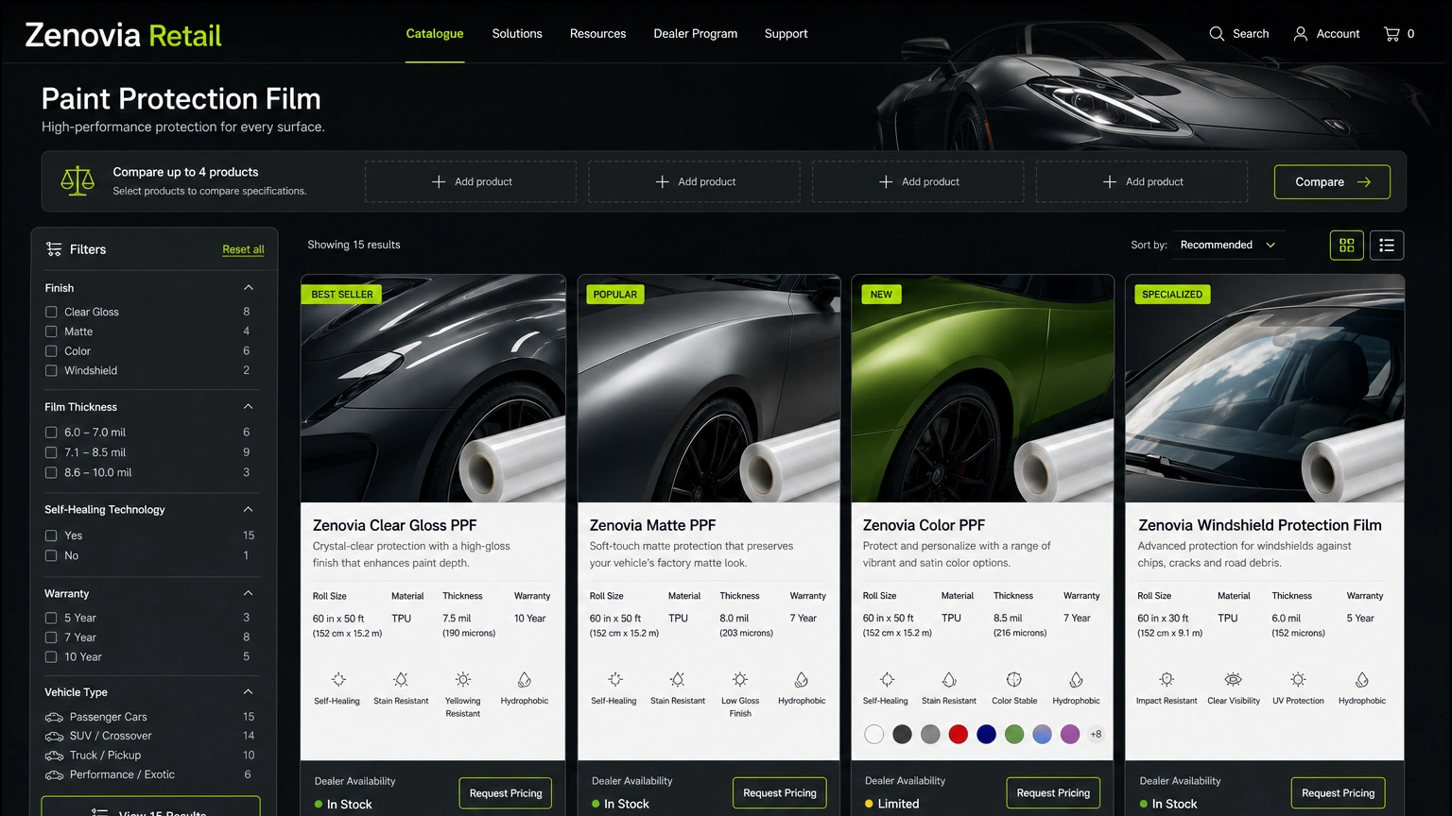This screenshot has width=1452, height=816.
Task: Collapse the Film Thickness filter section
Action: [249, 406]
